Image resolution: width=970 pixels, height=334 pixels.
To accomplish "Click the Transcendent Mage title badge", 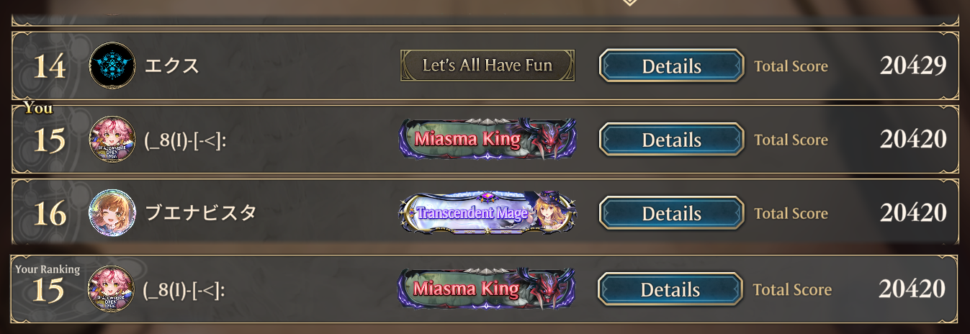I will (x=488, y=213).
